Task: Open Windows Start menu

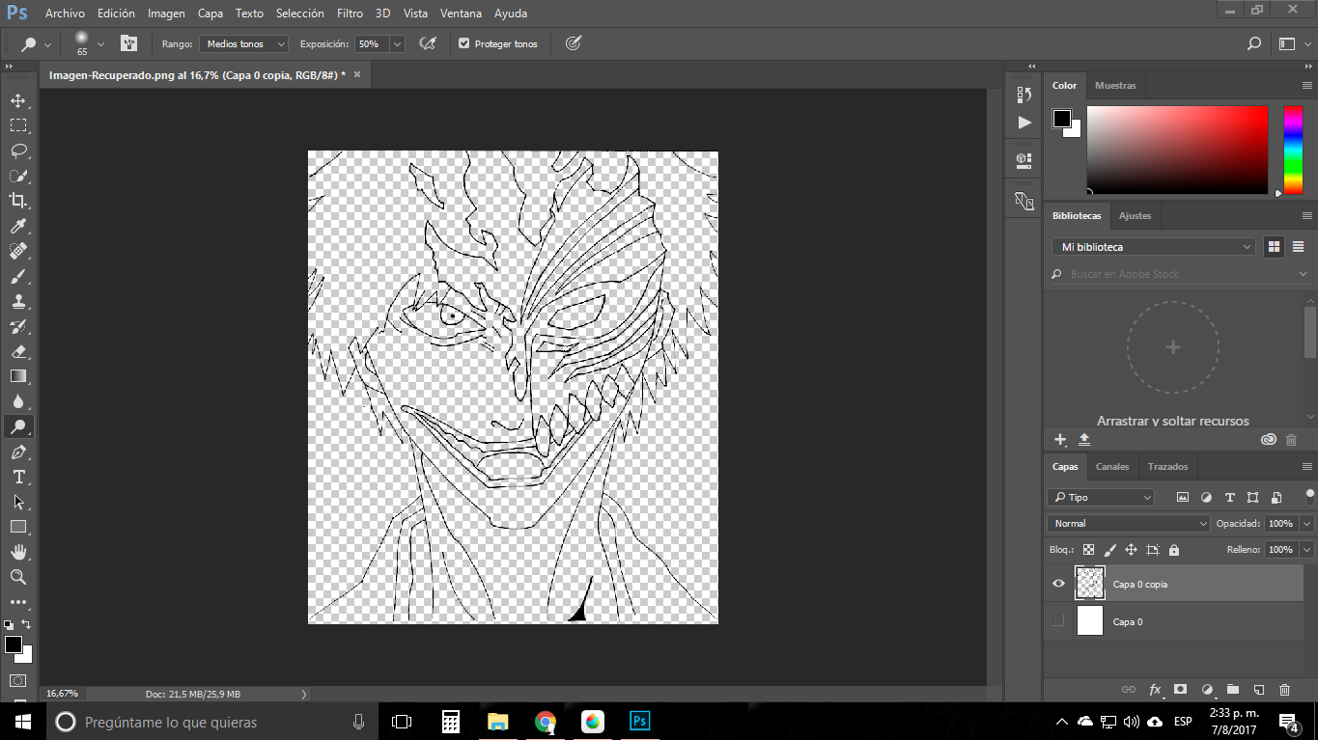Action: (23, 721)
